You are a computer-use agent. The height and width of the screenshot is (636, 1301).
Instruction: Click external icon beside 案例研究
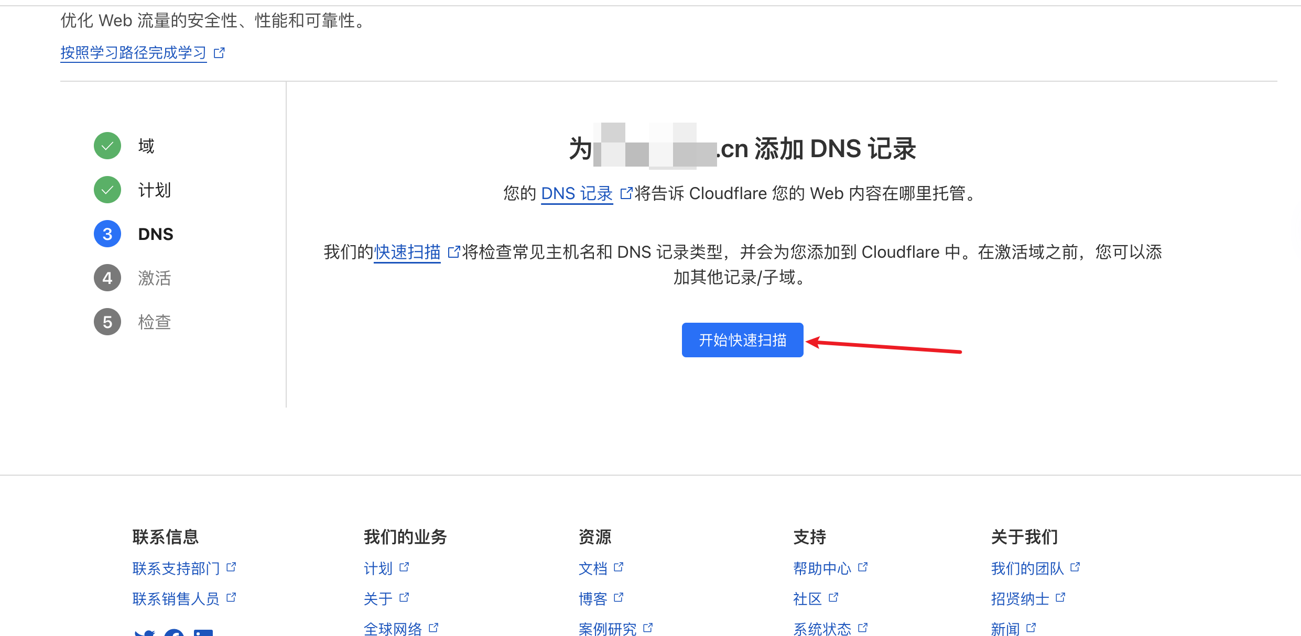pyautogui.click(x=648, y=628)
